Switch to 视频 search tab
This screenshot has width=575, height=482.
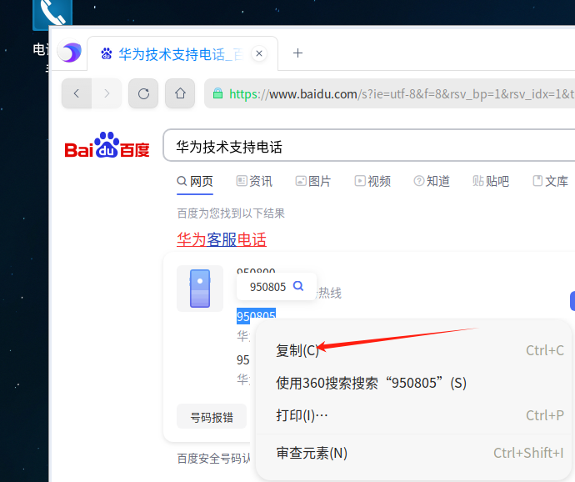pos(372,181)
